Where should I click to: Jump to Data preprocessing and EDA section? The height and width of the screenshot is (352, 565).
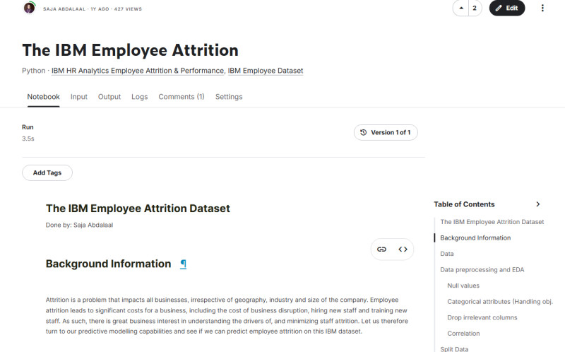(482, 270)
